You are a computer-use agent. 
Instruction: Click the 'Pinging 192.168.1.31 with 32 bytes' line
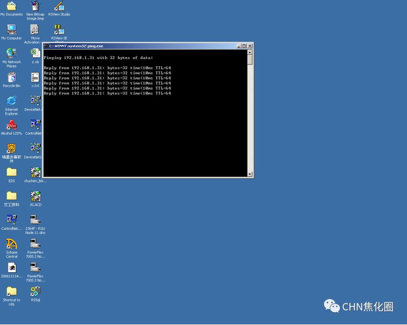pos(98,58)
